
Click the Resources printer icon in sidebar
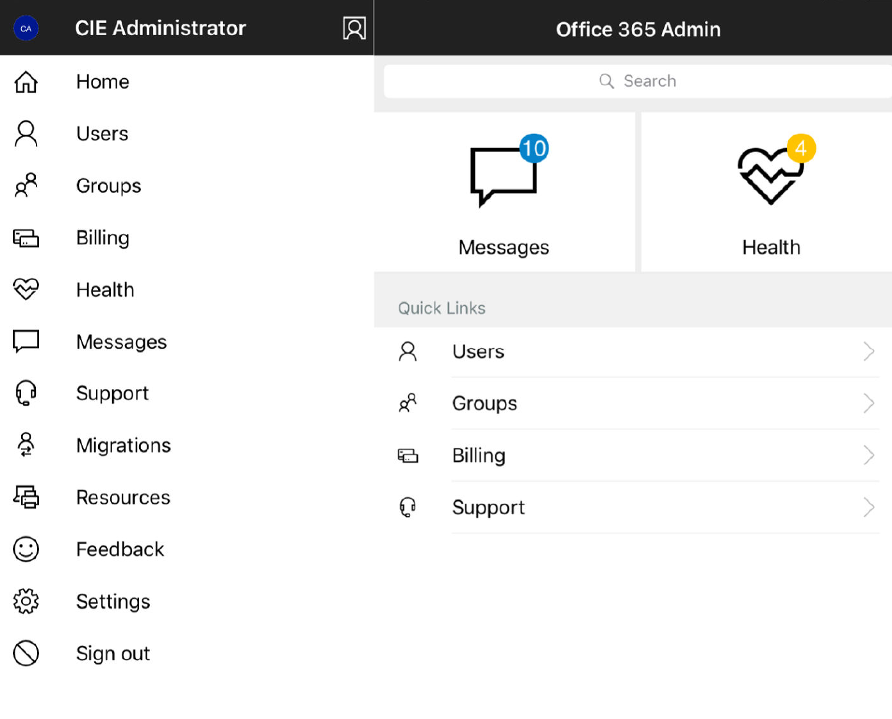(x=26, y=497)
